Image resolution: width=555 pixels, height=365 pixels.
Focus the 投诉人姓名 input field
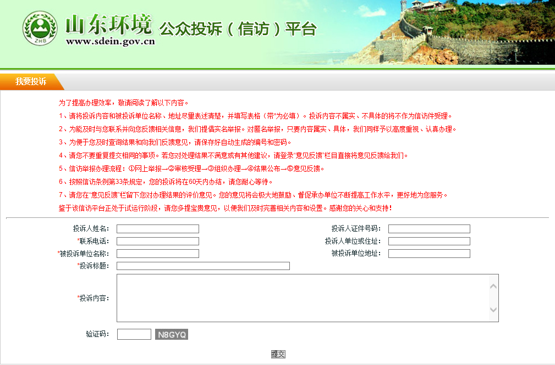[157, 229]
